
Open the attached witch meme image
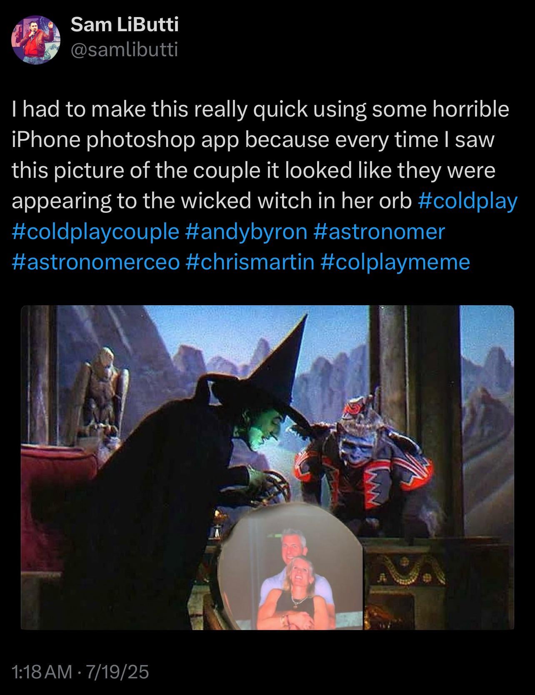click(x=267, y=467)
